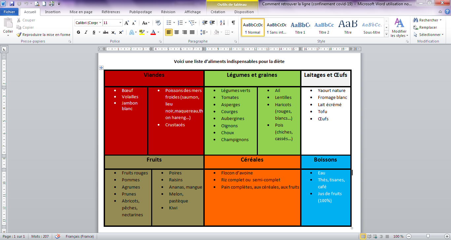Open the line spacing dropdown
Viewport: 451px width, 240px height.
pos(204,32)
